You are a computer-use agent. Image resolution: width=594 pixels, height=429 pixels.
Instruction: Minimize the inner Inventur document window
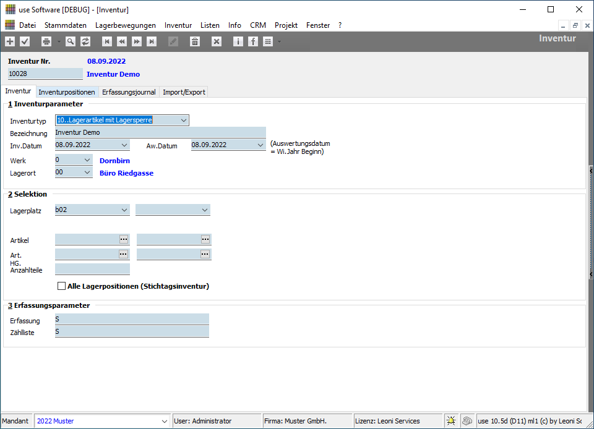tap(563, 25)
